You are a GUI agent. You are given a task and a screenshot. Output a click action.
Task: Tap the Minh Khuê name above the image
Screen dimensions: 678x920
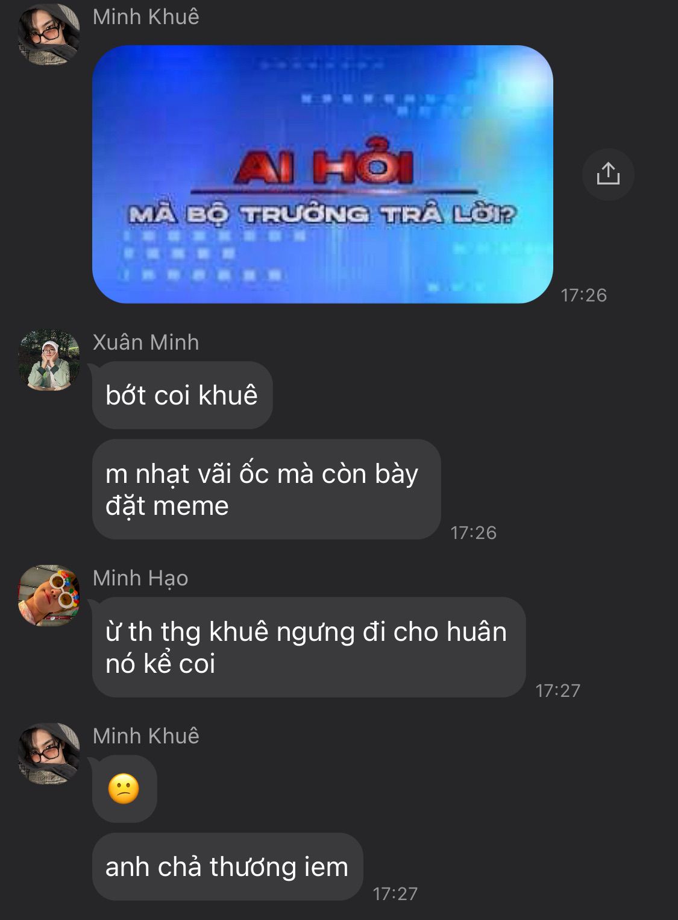[x=146, y=17]
